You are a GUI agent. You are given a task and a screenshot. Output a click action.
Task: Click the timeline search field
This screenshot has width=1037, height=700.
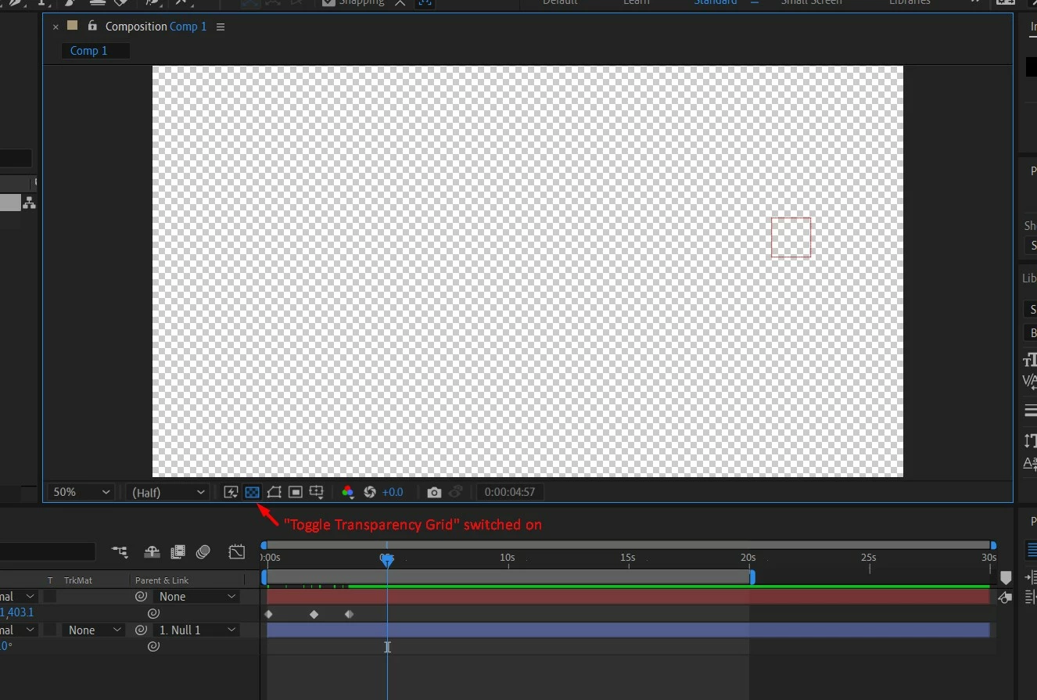tap(48, 552)
